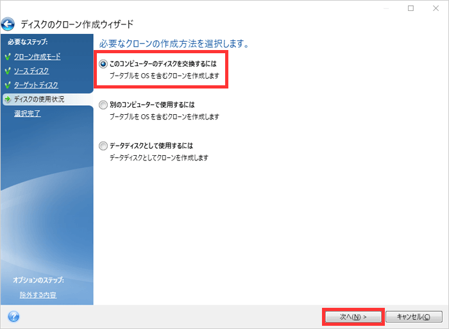Select ディスクの使用状況 step in sidebar
The image size is (449, 329).
tap(48, 99)
